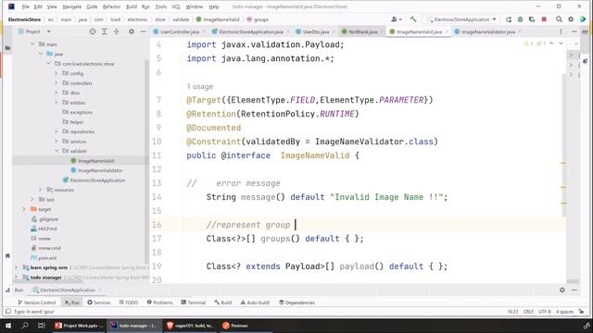The width and height of the screenshot is (593, 333).
Task: Click Select Opened File target icon
Action: (93, 31)
